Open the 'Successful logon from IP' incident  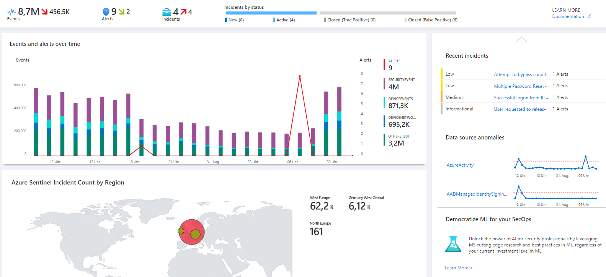click(521, 98)
